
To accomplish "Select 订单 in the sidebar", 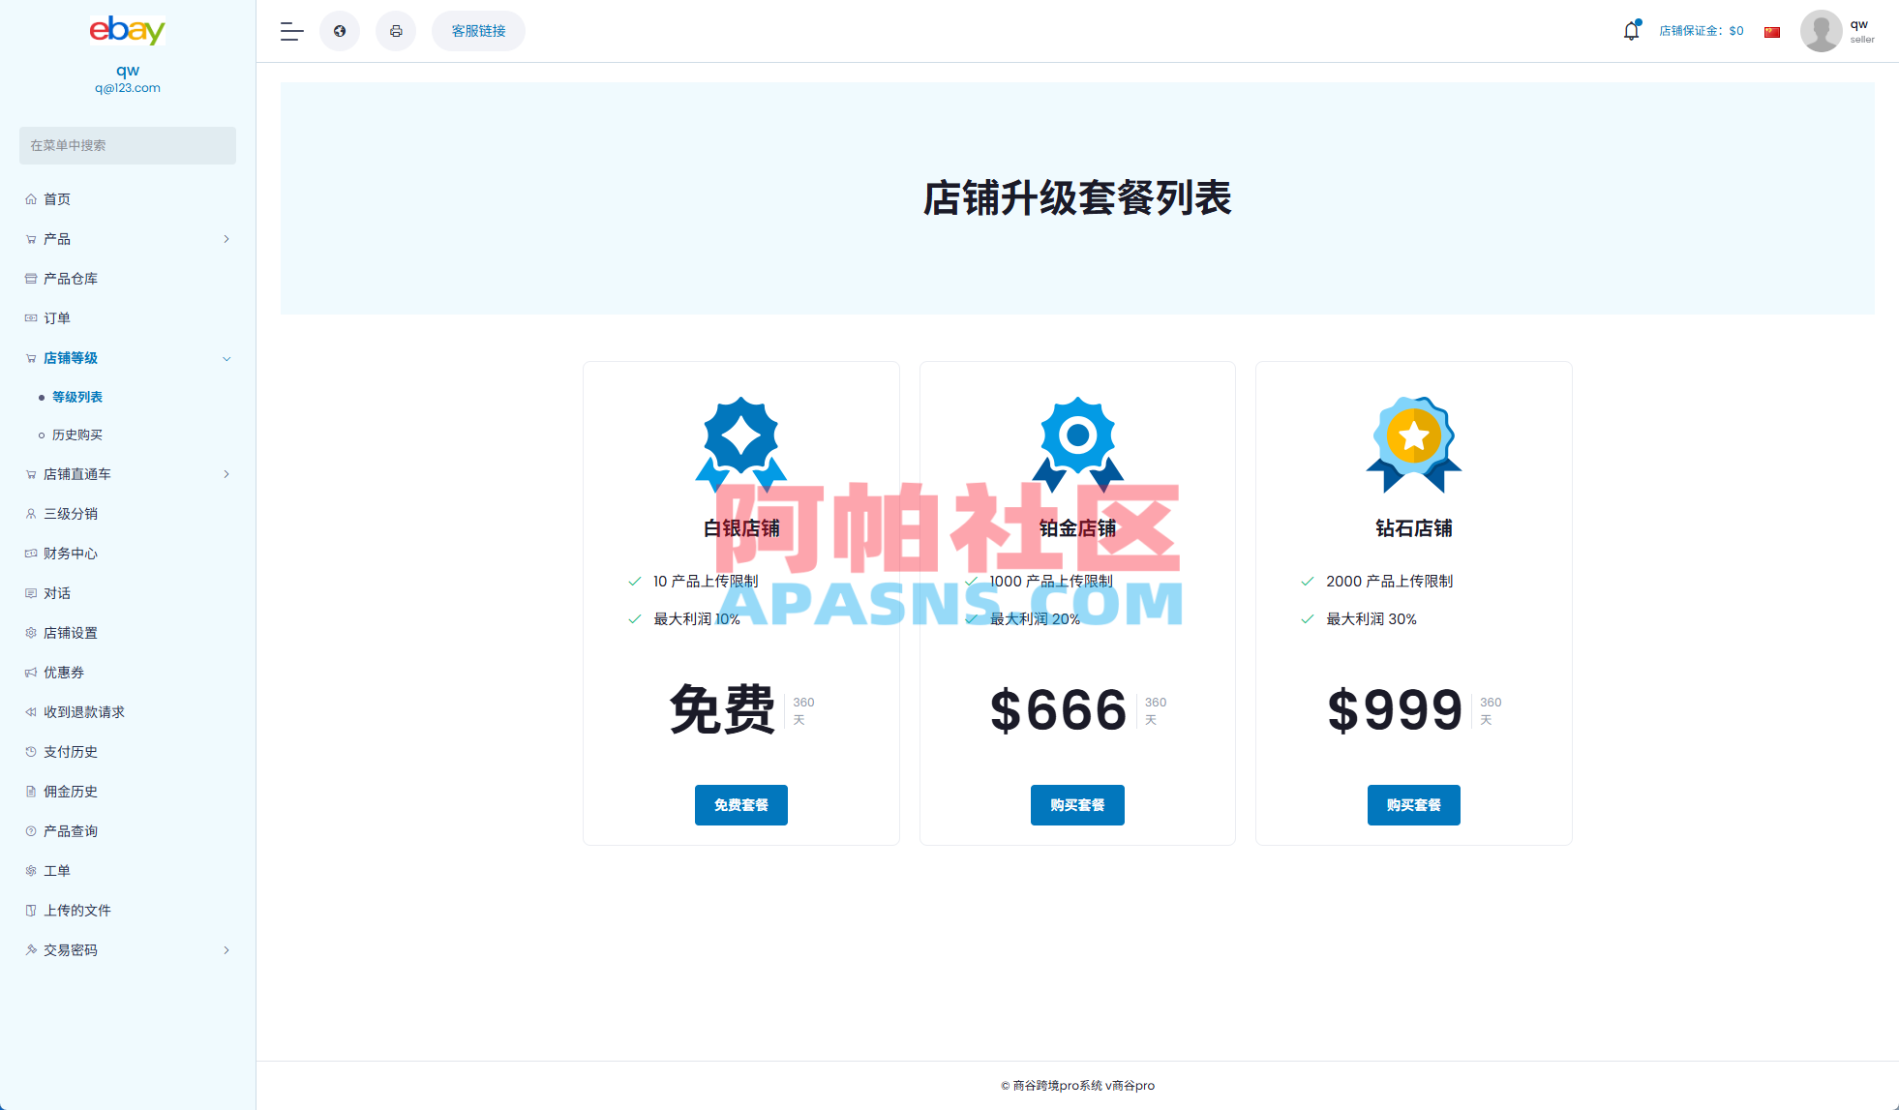I will 56,317.
